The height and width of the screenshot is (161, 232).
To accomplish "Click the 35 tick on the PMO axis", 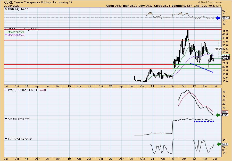I will (x=224, y=92).
